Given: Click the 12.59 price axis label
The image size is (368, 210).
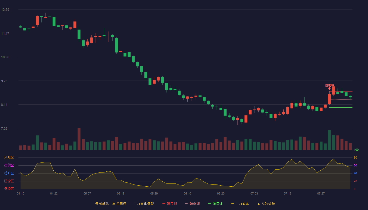Looking at the screenshot, I should 5,10.
